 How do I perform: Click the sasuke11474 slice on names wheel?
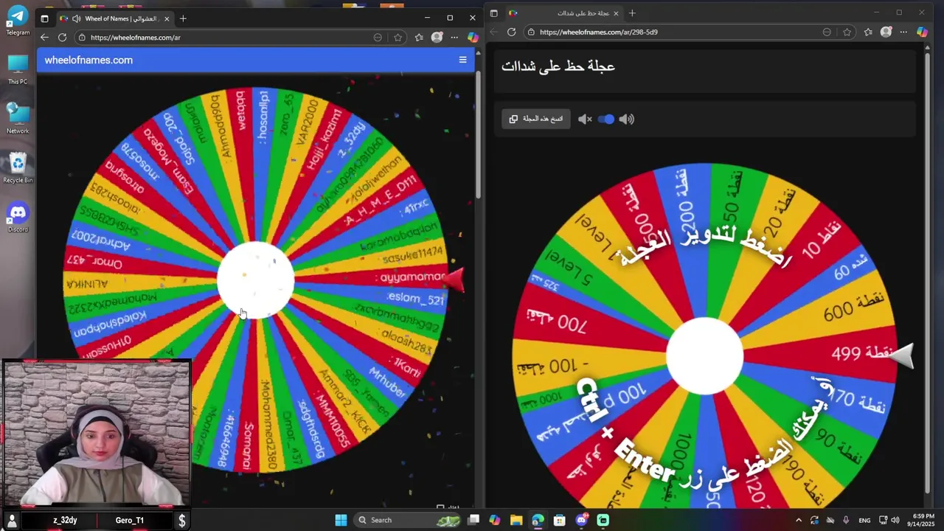(x=412, y=255)
